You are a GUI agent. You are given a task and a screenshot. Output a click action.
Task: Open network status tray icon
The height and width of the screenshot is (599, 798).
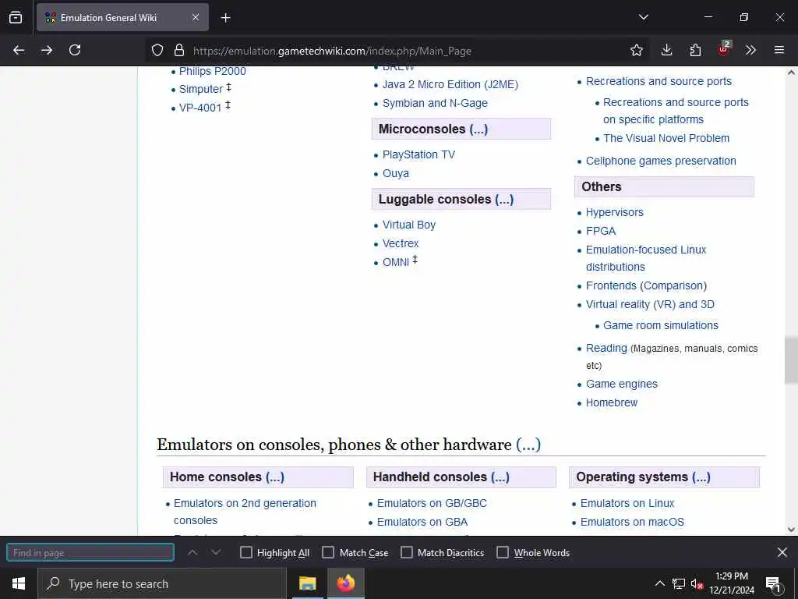[679, 583]
